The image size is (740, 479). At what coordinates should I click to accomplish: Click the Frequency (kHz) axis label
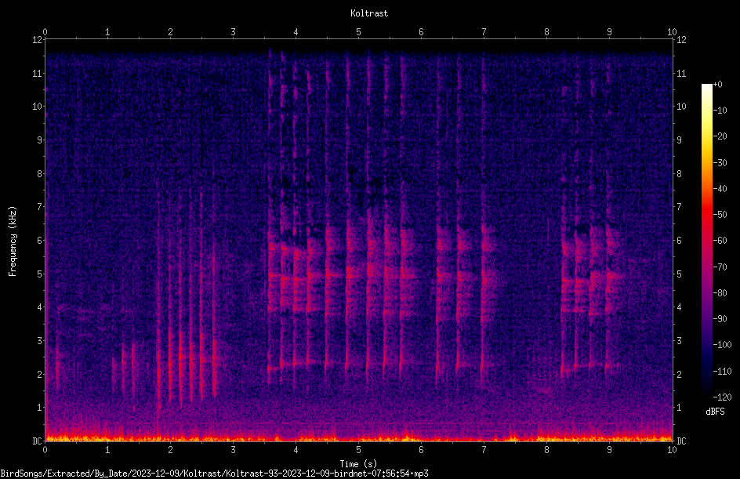13,241
